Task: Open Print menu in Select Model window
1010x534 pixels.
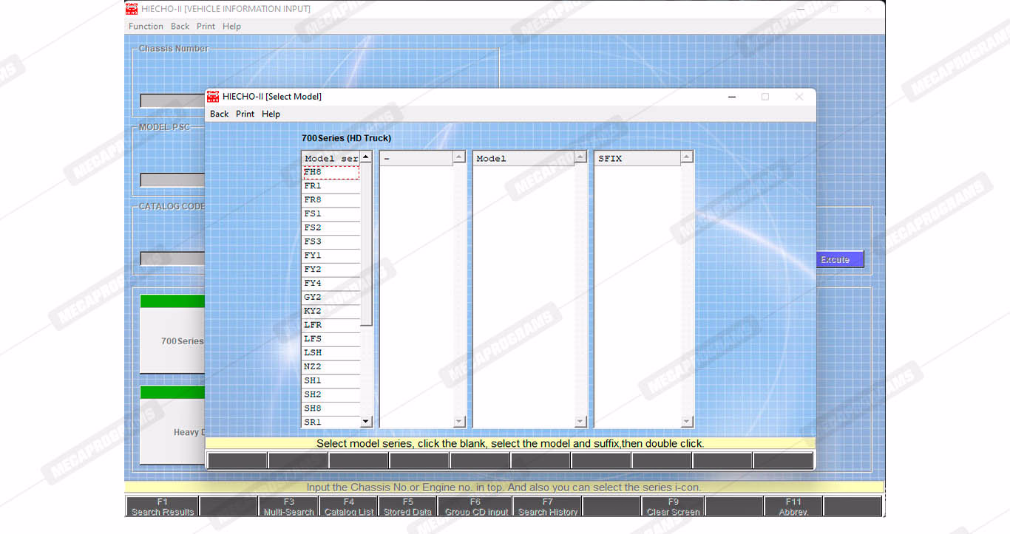Action: (x=245, y=114)
